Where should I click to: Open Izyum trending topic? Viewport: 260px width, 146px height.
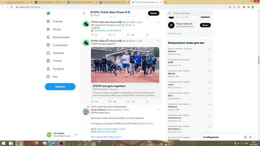click(171, 85)
